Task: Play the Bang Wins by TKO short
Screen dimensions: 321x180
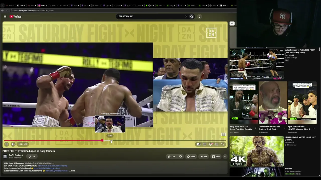Action: [x=244, y=103]
